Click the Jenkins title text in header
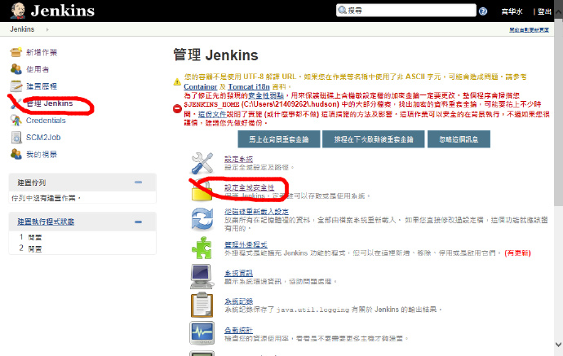 [x=63, y=11]
